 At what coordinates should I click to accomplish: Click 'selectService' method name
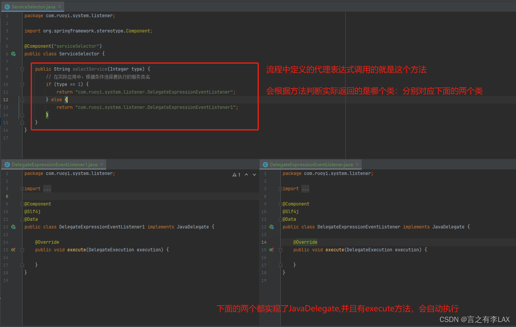click(x=90, y=69)
